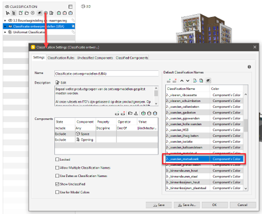Click eye icon in Default Classification Names toolbar
The image size is (262, 214).
click(x=208, y=81)
